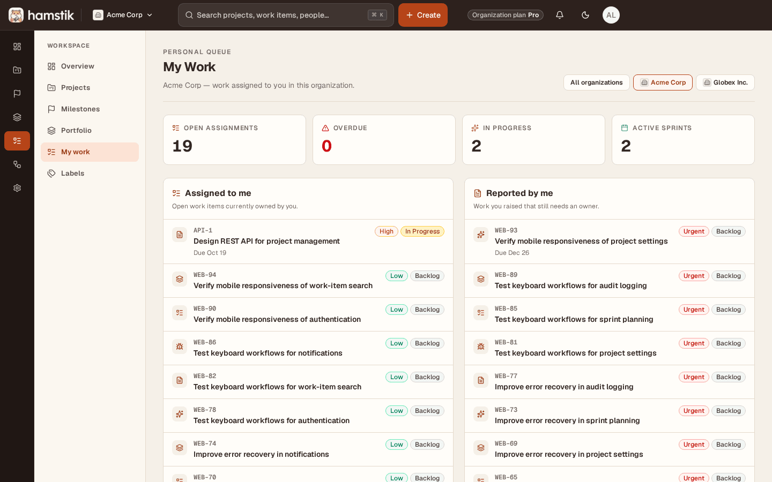The image size is (772, 482).
Task: Click the In Progress stat card
Action: click(533, 140)
